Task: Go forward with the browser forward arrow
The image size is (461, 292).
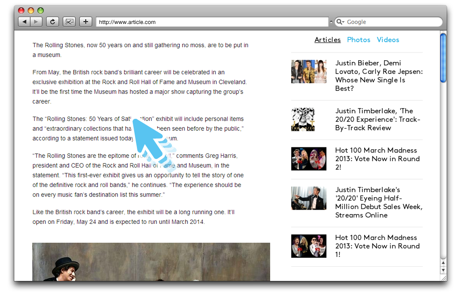Action: pos(36,22)
